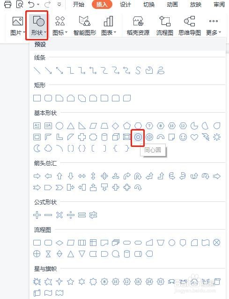The height and width of the screenshot is (299, 229).
Task: Select the right arrow block shape
Action: [x=37, y=176]
